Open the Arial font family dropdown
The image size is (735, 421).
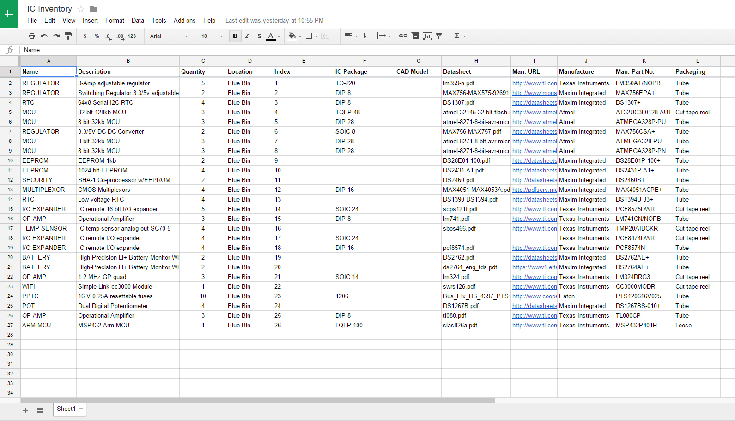coord(169,36)
